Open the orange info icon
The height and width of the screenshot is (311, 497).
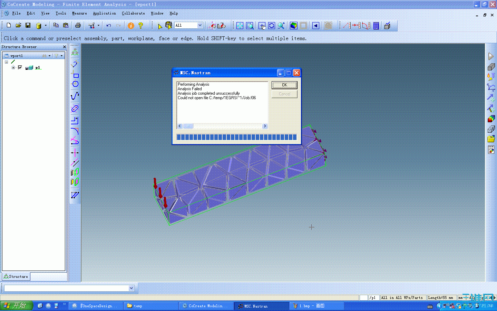[x=131, y=26]
